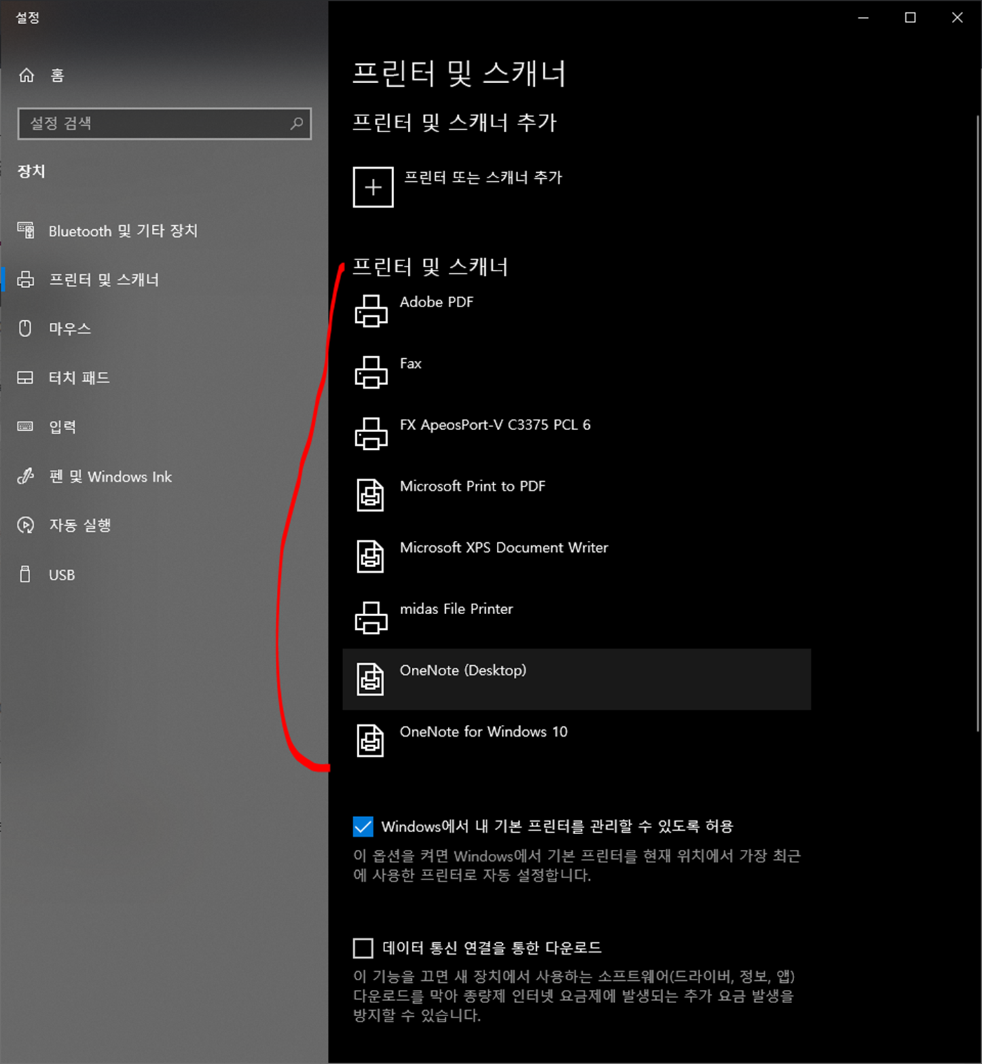Click the vertical scrollbar on right
This screenshot has width=982, height=1064.
pos(977,423)
